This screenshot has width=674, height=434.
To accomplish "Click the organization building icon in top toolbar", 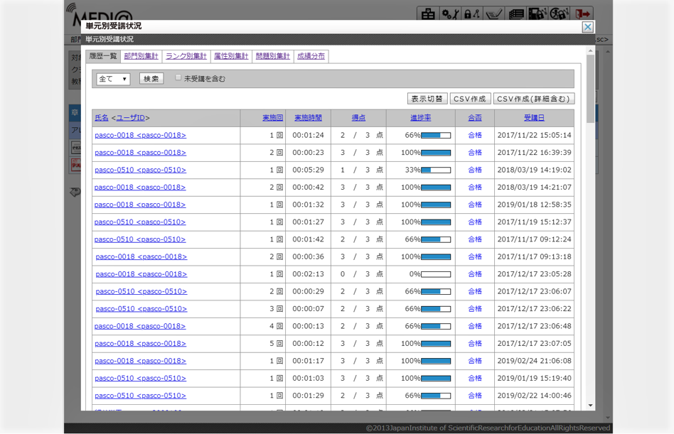I will [x=428, y=13].
